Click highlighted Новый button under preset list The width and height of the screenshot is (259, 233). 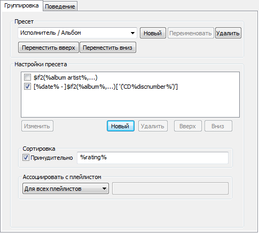coord(121,126)
